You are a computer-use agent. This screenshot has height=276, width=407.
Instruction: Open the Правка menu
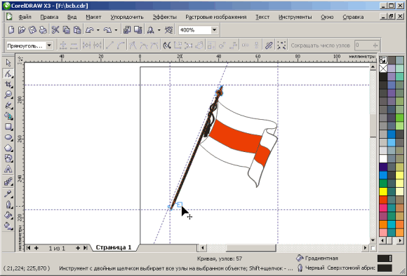click(x=49, y=17)
